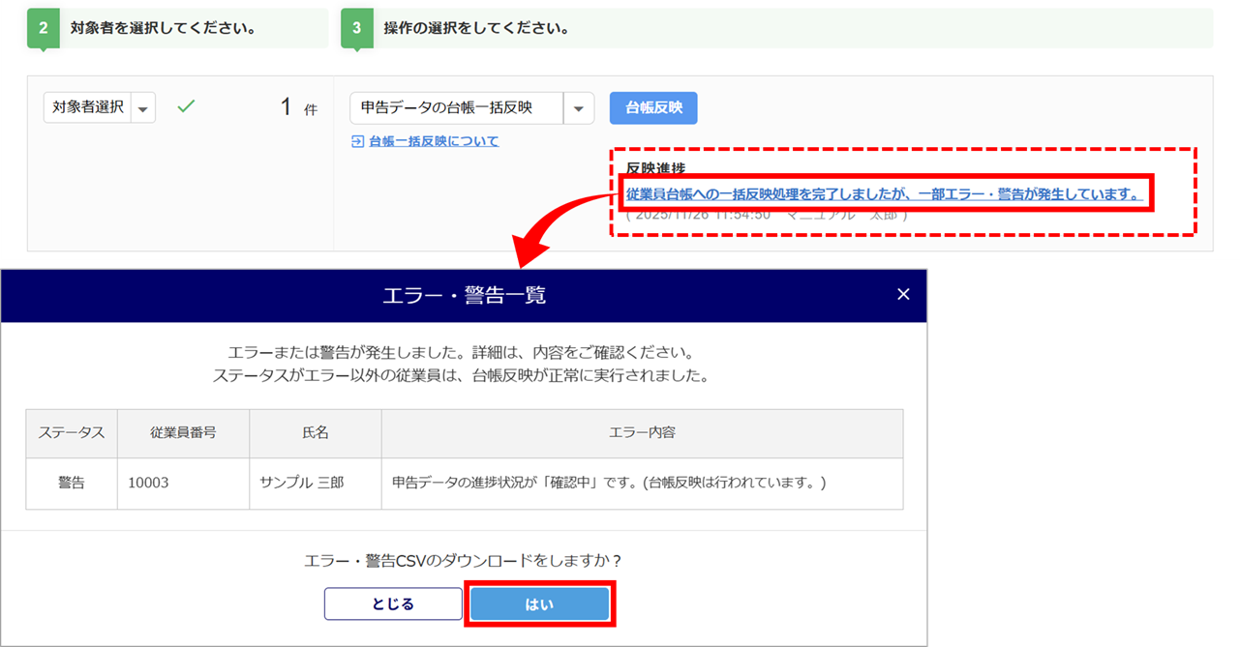Click the icon before 台帳一括反映について
Screen dimensions: 1240x647
[x=358, y=141]
